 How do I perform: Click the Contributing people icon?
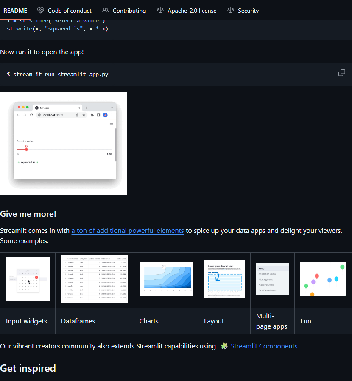pos(106,11)
